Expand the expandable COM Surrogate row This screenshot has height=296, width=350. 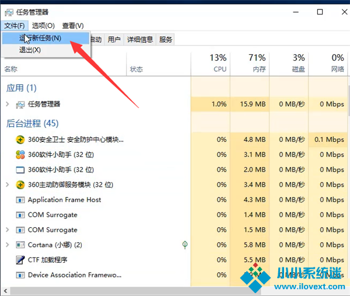(8, 229)
